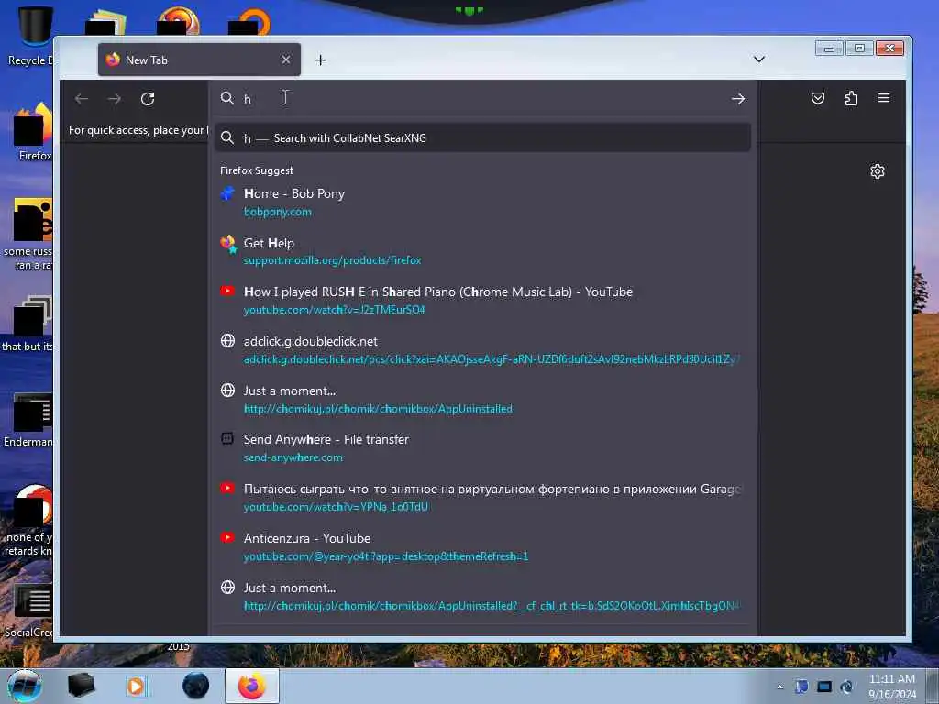Image resolution: width=939 pixels, height=704 pixels.
Task: Open the dark globe taskbar icon
Action: tap(196, 686)
